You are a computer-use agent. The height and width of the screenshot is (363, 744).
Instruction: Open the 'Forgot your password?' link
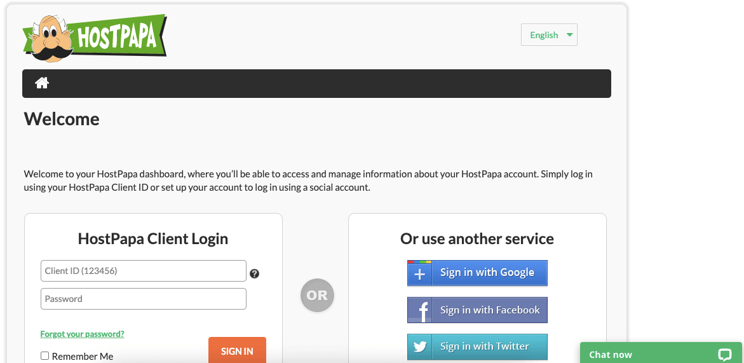tap(82, 334)
